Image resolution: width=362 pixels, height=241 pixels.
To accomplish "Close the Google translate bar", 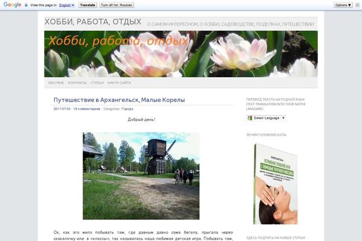I will tap(357, 5).
